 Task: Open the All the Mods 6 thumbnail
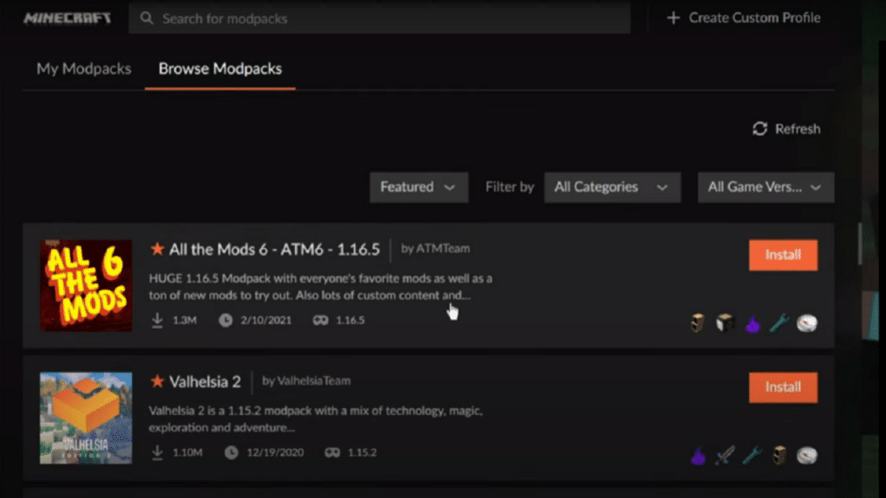86,285
